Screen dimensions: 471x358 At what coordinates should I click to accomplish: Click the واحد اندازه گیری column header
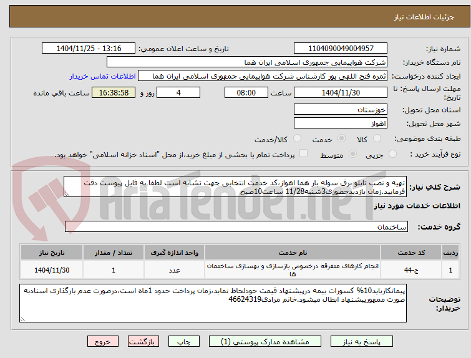click(174, 253)
